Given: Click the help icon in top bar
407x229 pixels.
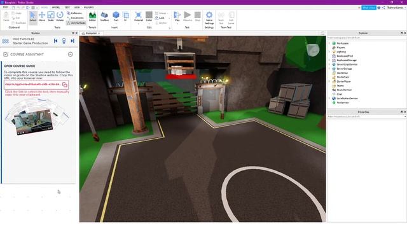Looking at the screenshot, I should [379, 8].
